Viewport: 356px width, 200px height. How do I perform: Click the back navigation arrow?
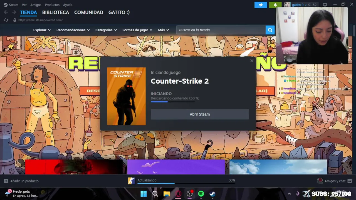click(6, 12)
